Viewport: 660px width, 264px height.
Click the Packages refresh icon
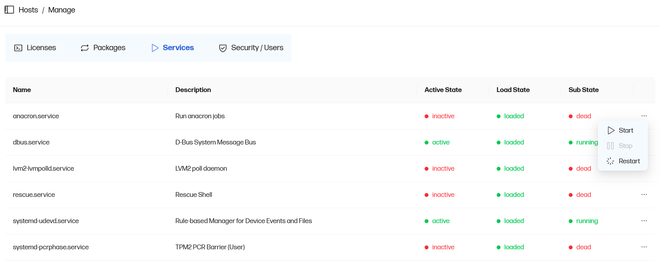tap(85, 48)
